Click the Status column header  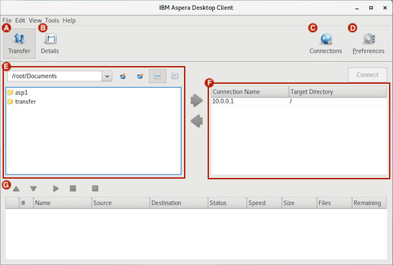pyautogui.click(x=227, y=203)
